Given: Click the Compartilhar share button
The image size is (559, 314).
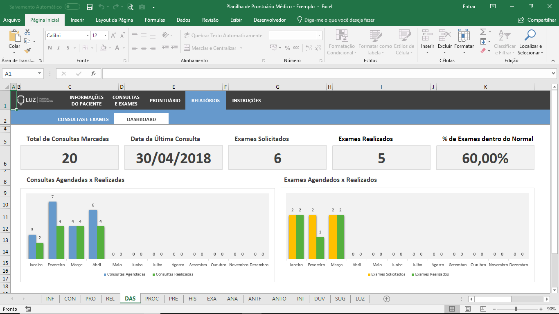Looking at the screenshot, I should tap(537, 20).
